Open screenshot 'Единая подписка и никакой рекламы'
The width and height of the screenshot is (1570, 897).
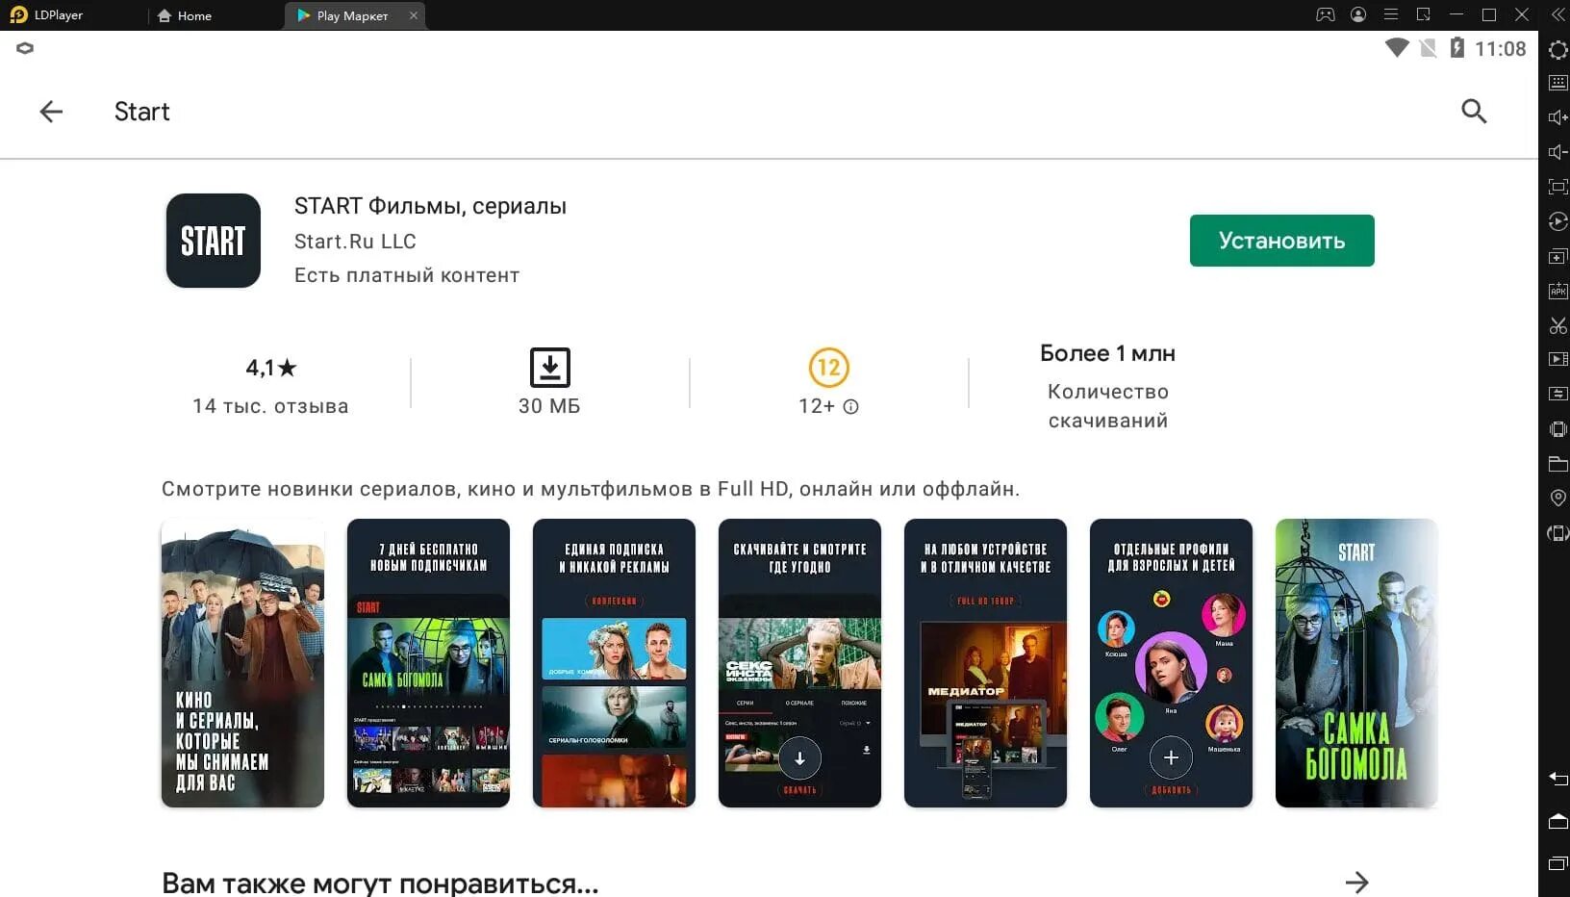point(614,663)
